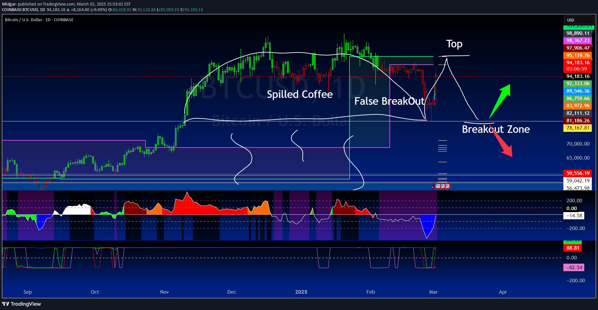Screen dimensions: 598x310
Task: Click the rightmost US flag event icon
Action: [x=447, y=186]
